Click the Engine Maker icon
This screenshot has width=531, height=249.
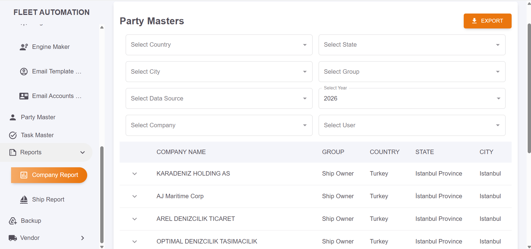pyautogui.click(x=24, y=47)
